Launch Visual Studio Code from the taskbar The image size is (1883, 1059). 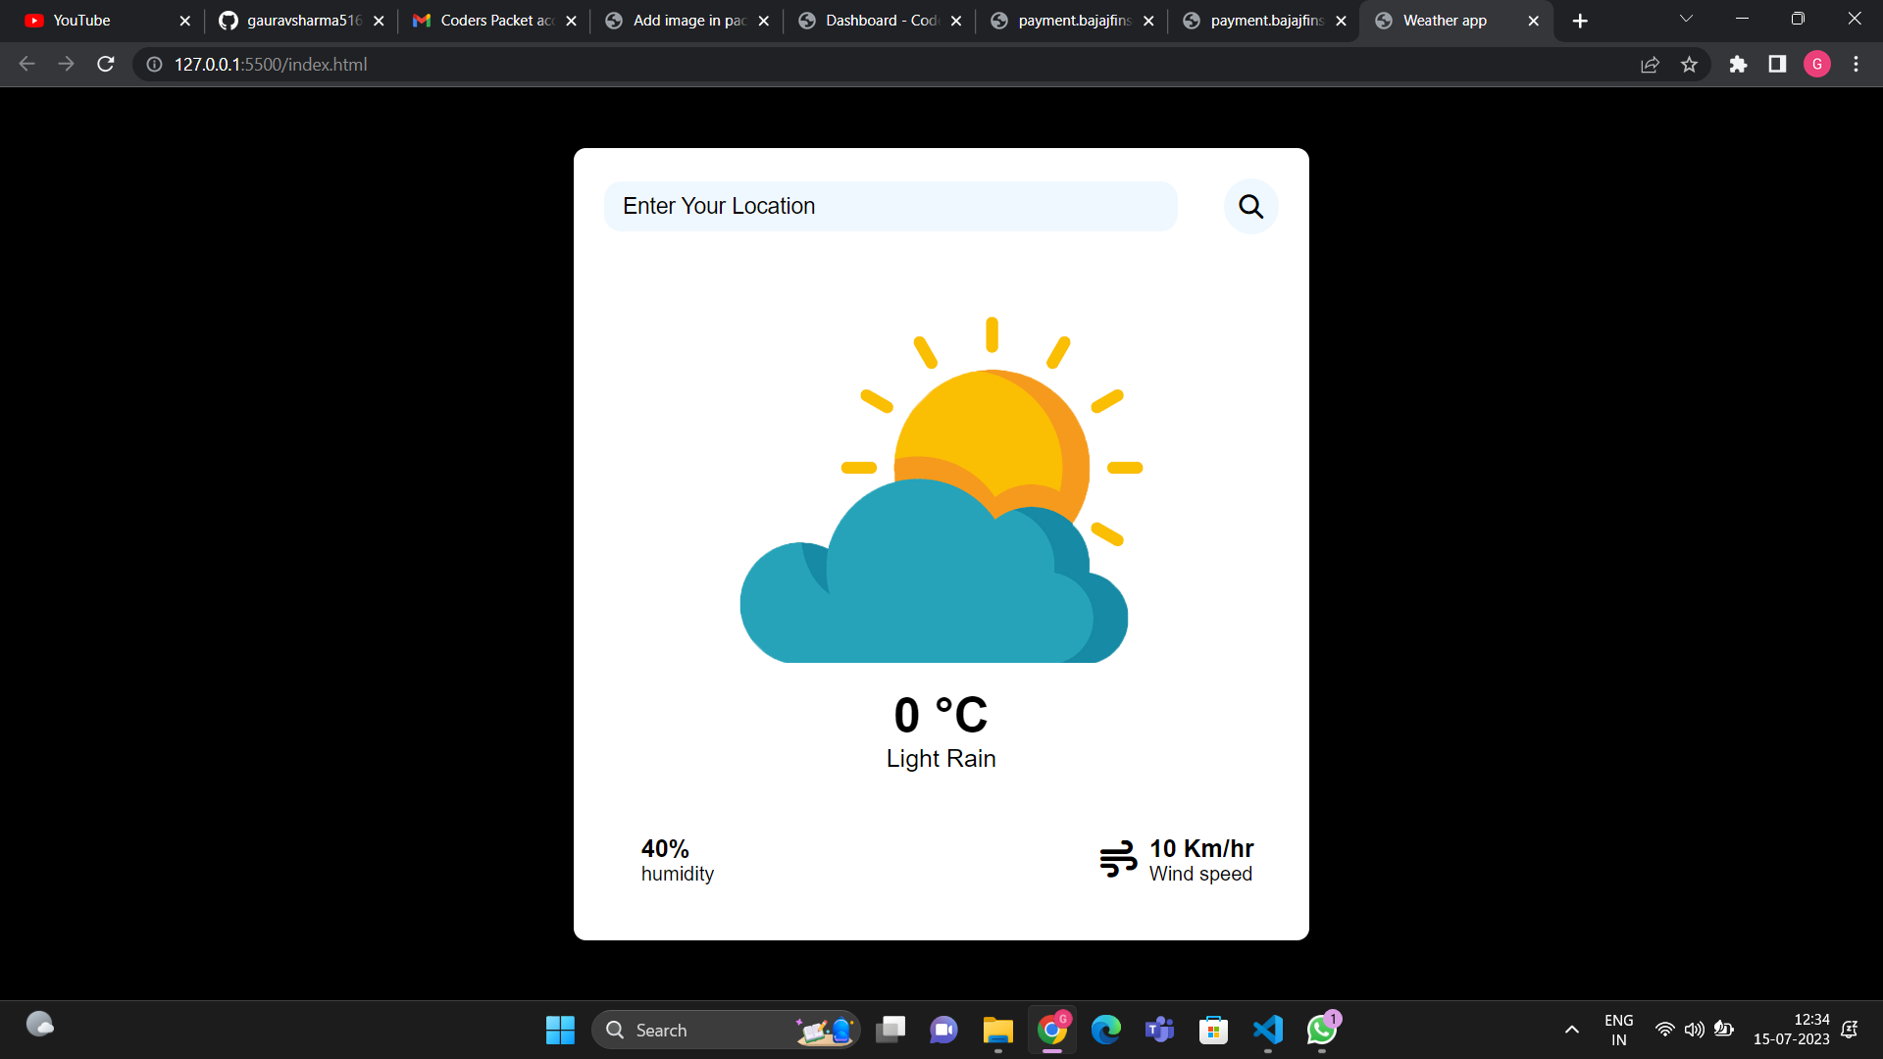[1267, 1030]
